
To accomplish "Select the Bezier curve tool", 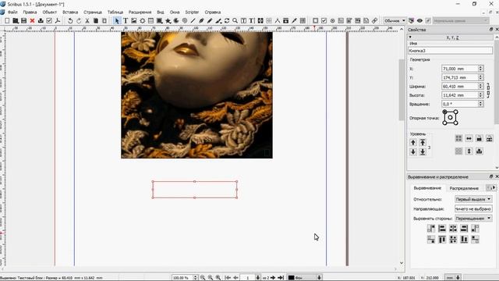I will (x=201, y=21).
